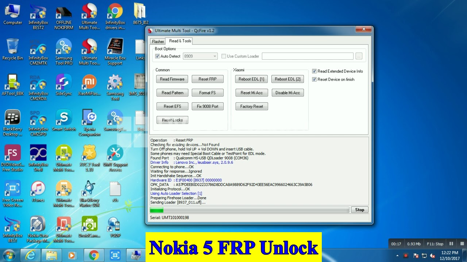Open the Windows Start menu
Viewport: 467px width, 262px height.
(x=8, y=255)
